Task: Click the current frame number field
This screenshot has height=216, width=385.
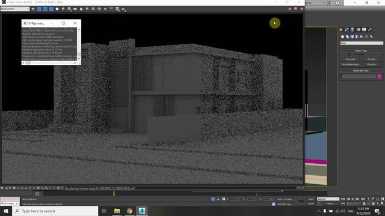Action: [353, 203]
